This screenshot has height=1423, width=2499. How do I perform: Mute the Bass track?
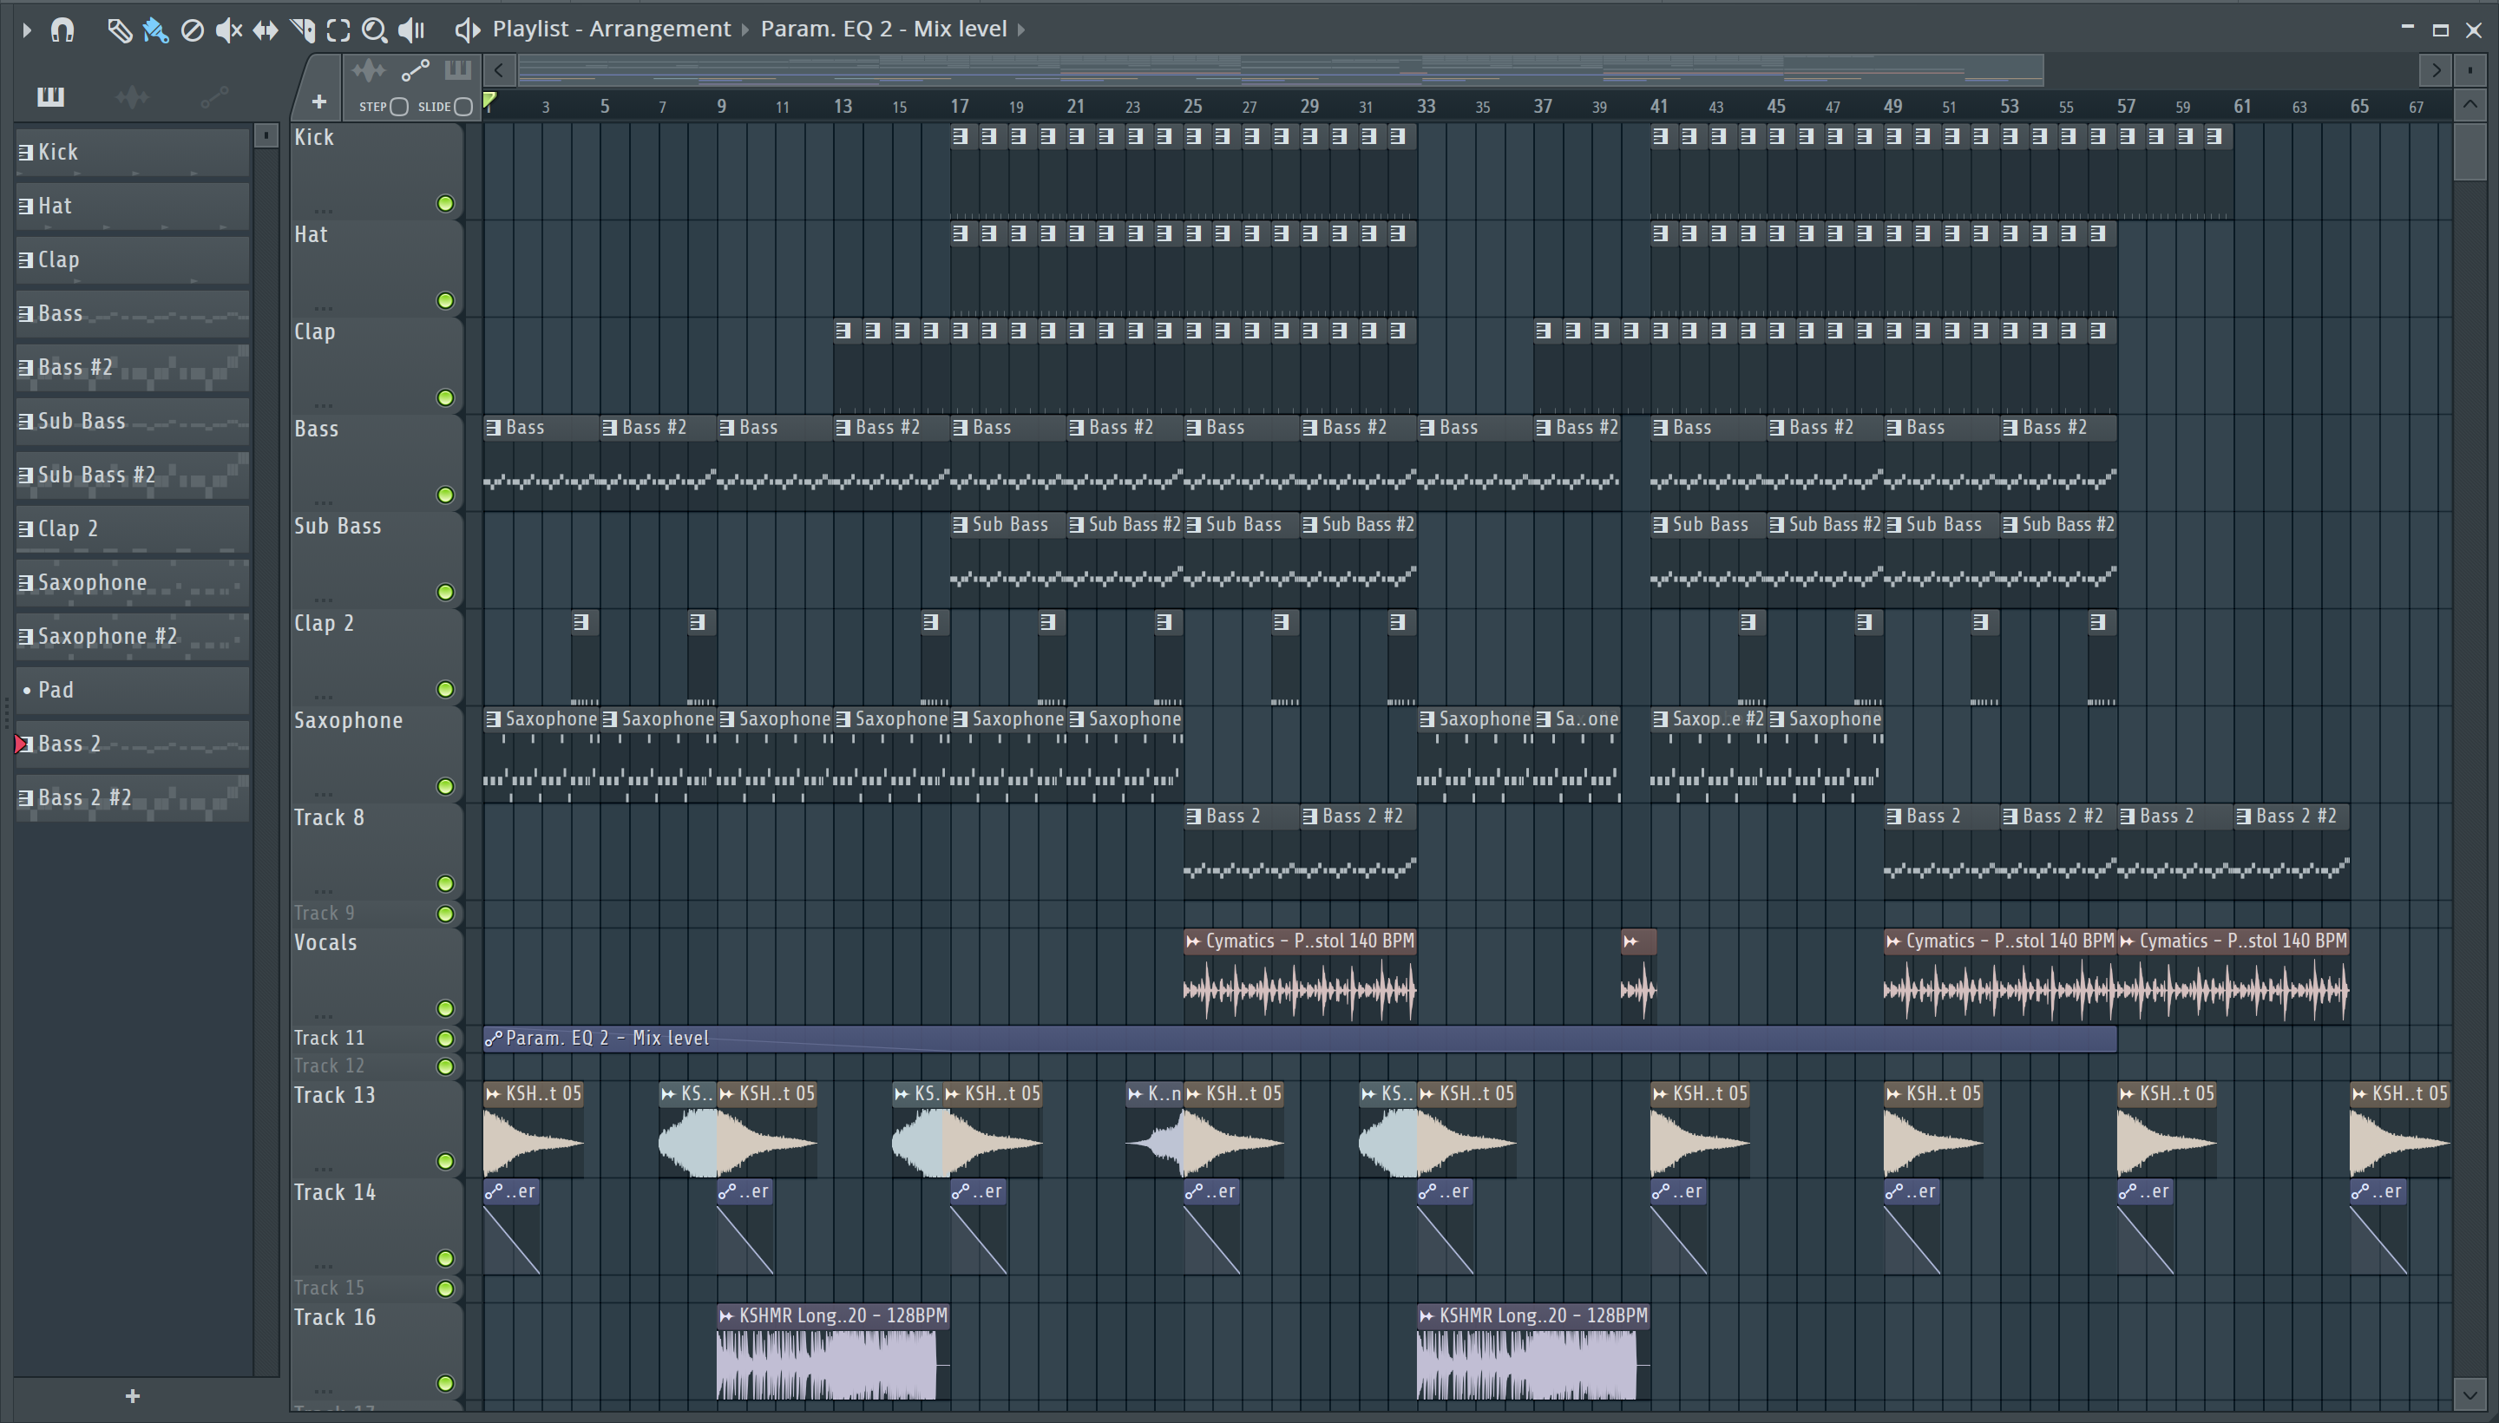click(444, 495)
